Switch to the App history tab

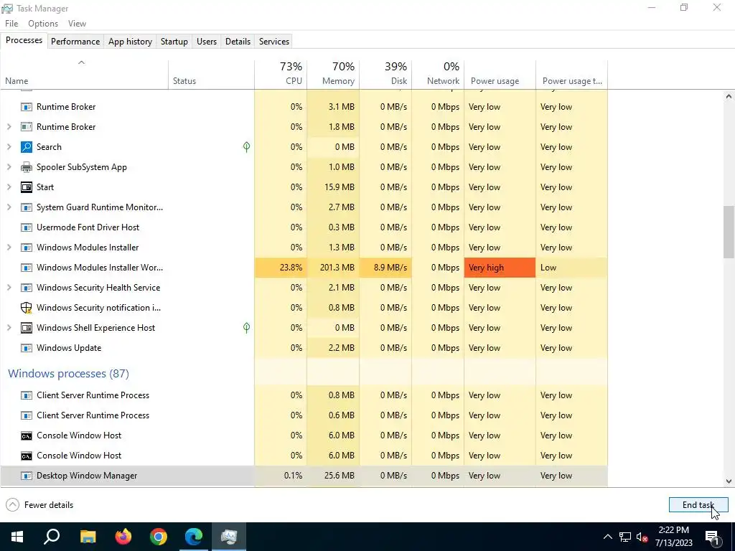[x=131, y=42]
